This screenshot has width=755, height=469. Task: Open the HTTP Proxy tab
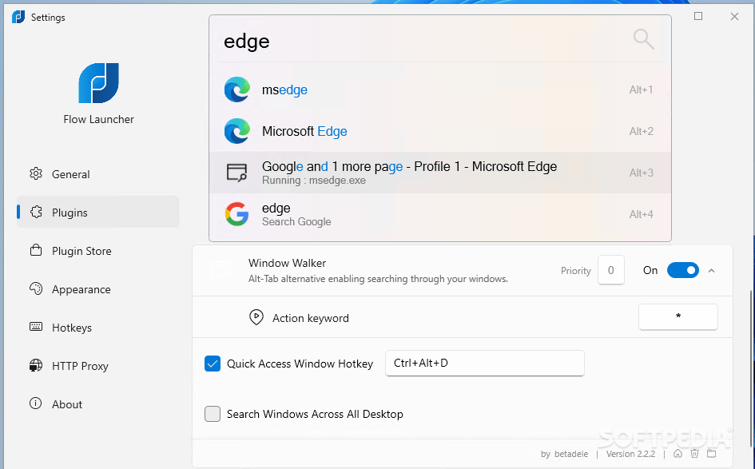[98, 365]
